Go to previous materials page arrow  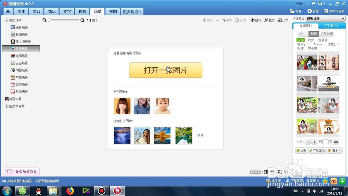pyautogui.click(x=308, y=142)
